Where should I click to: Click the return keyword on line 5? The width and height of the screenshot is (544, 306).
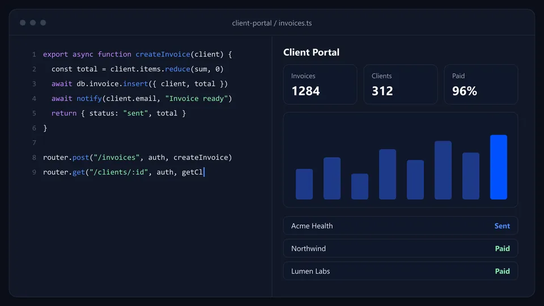(64, 113)
